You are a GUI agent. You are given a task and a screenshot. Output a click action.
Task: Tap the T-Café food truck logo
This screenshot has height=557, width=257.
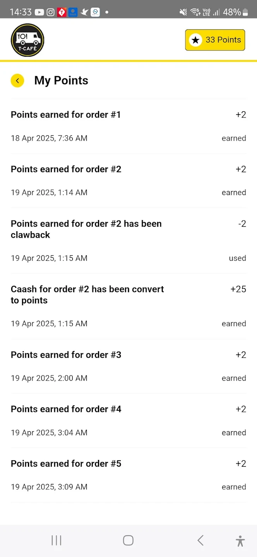(x=27, y=40)
